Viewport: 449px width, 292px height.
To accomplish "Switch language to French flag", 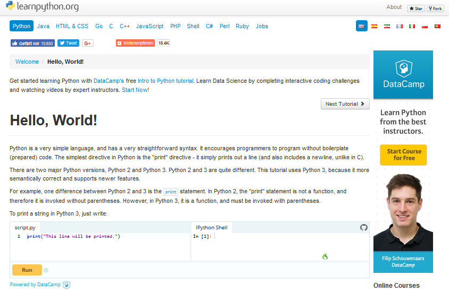I will pos(400,27).
